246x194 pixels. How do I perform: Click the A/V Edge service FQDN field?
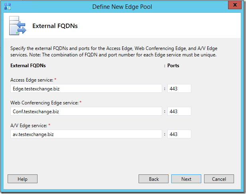tap(86, 134)
